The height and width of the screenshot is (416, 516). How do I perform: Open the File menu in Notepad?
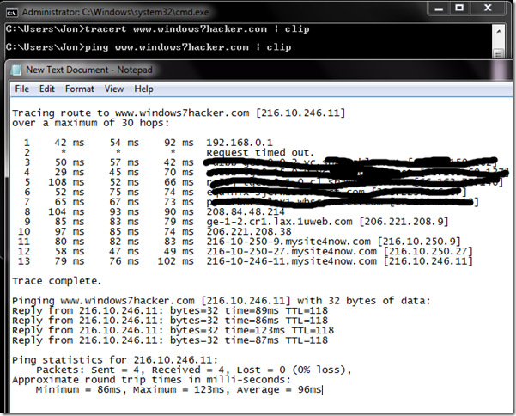click(22, 89)
